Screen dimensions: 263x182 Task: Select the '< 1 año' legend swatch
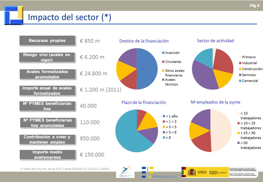(x=164, y=116)
